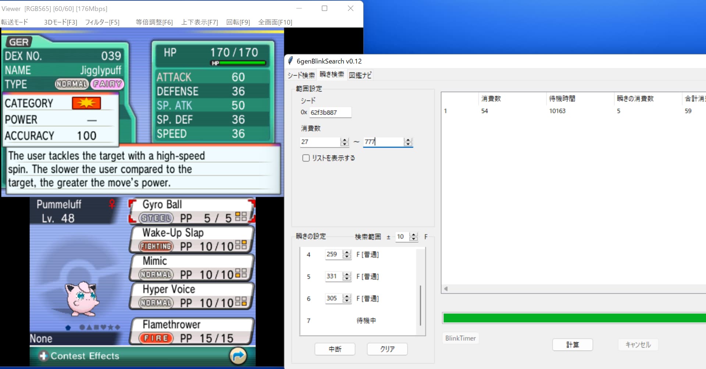Decrease blink row 5 value 331
The width and height of the screenshot is (706, 369).
click(x=347, y=278)
